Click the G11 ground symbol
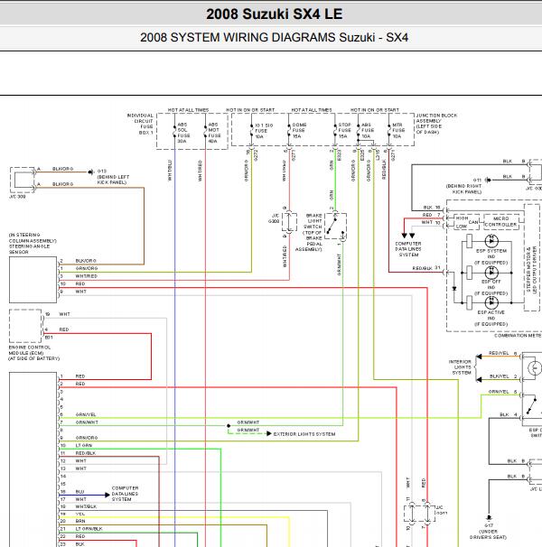The height and width of the screenshot is (547, 542). click(x=488, y=180)
